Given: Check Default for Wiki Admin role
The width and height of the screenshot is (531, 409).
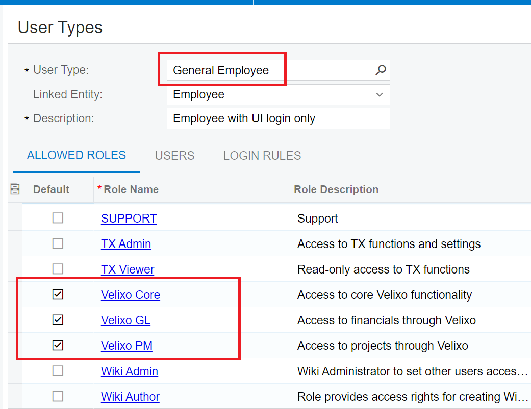Looking at the screenshot, I should click(58, 371).
